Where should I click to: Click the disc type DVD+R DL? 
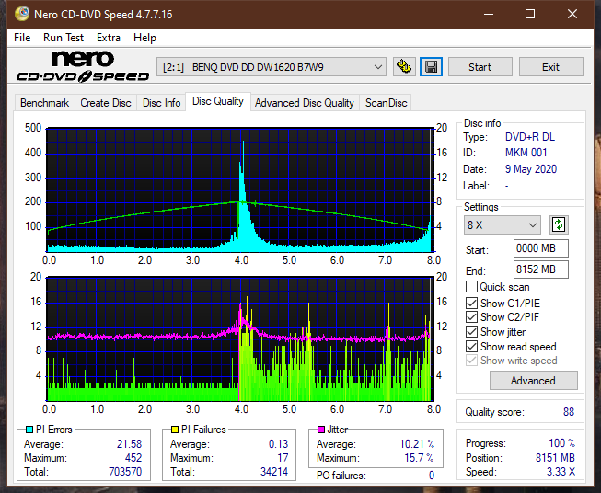pyautogui.click(x=530, y=137)
